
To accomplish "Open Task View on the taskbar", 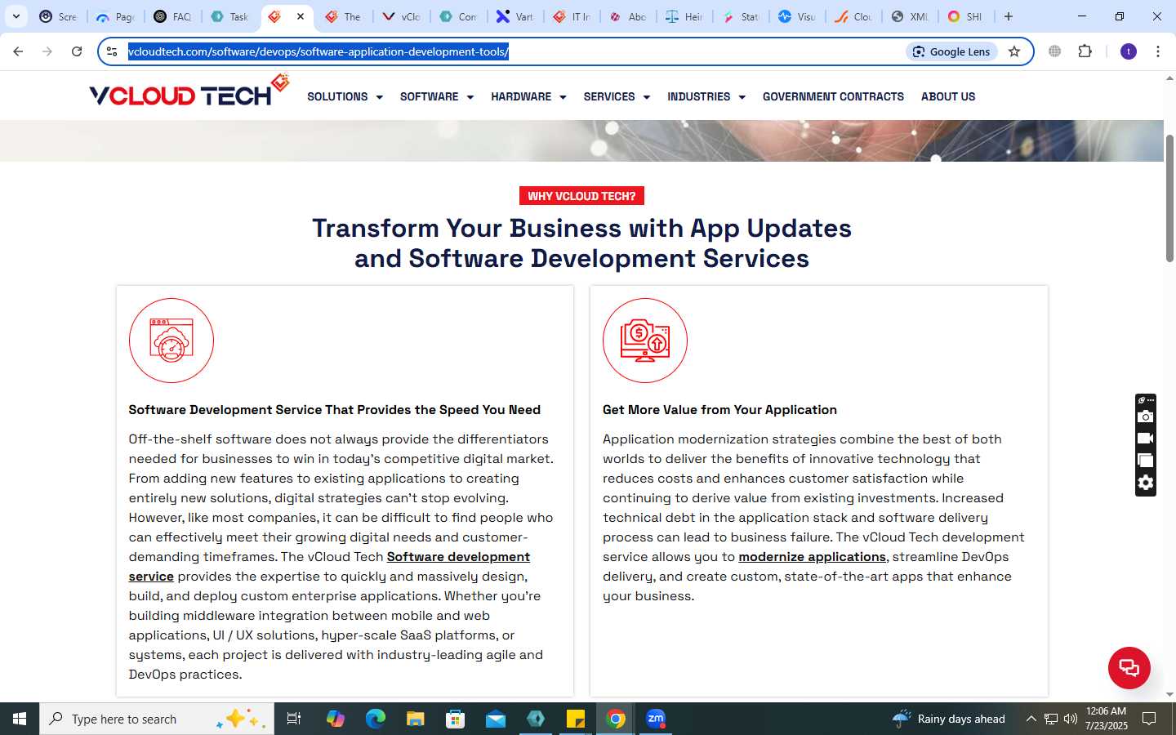I will point(294,719).
